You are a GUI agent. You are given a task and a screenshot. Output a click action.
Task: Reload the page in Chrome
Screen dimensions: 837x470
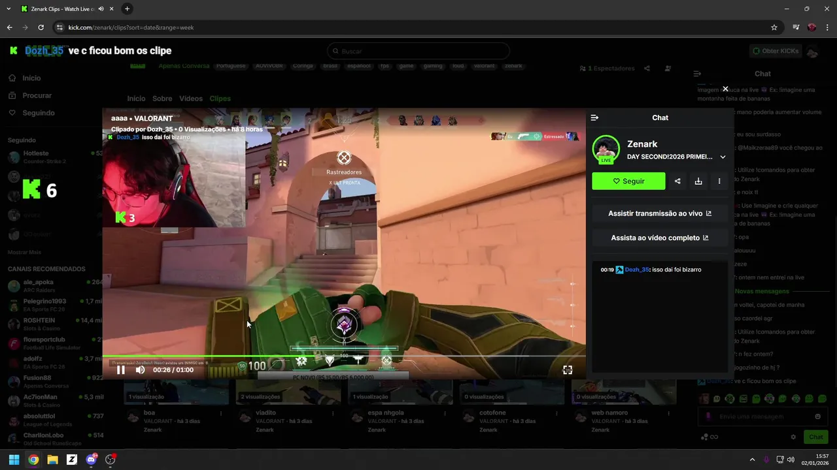pyautogui.click(x=41, y=27)
